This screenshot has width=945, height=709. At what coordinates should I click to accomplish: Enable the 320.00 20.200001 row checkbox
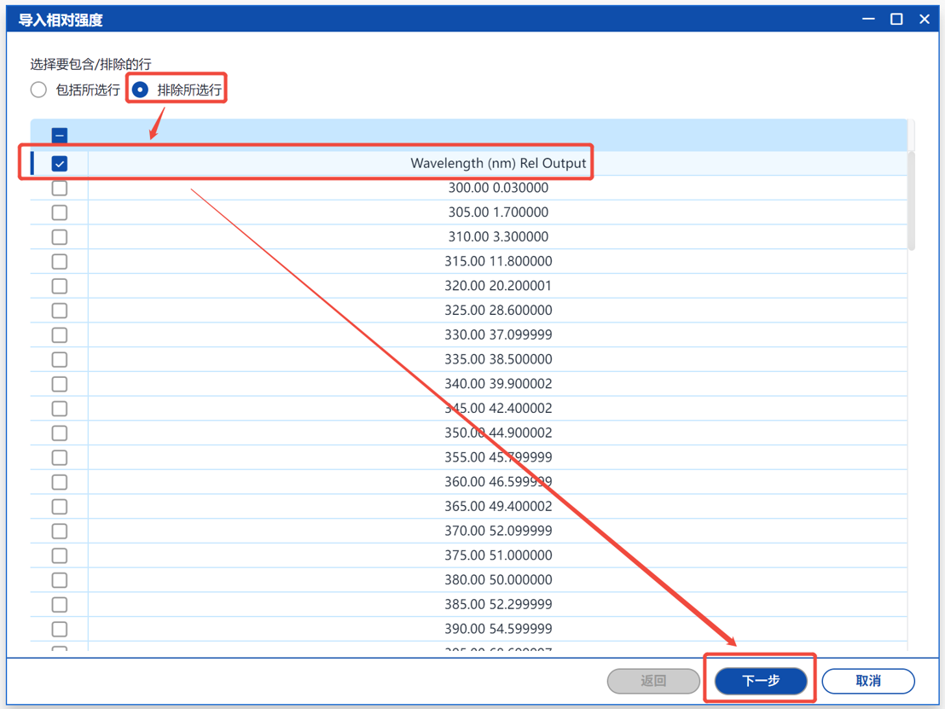click(60, 286)
